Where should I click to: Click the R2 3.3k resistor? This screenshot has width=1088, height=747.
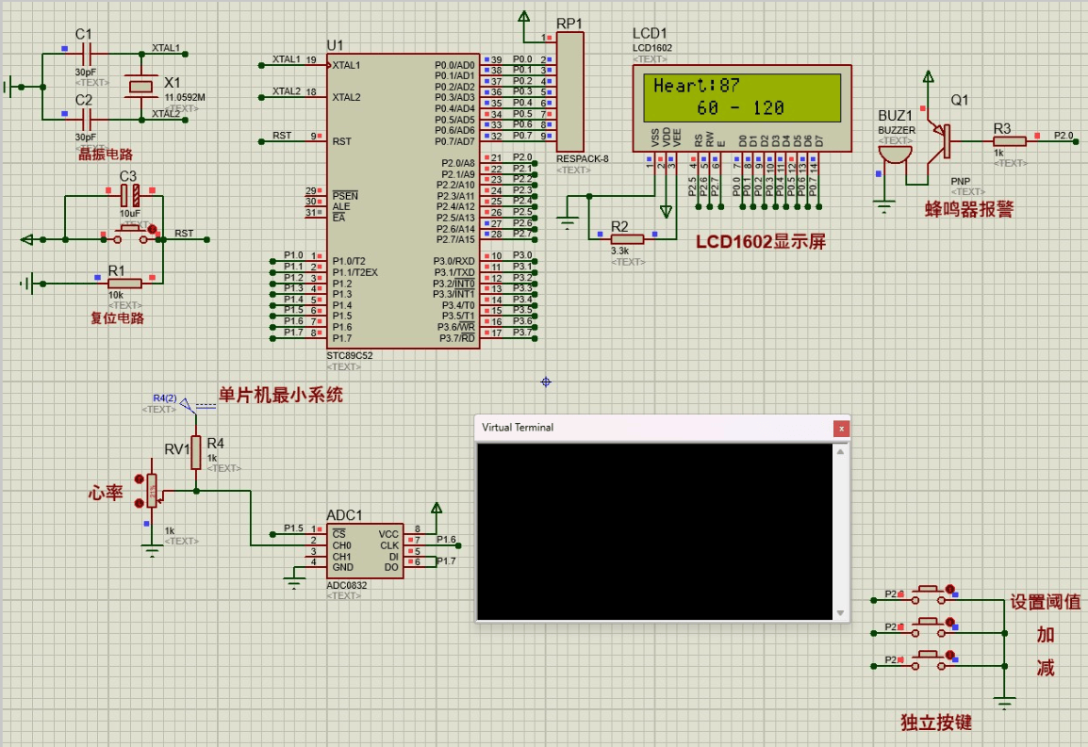626,238
